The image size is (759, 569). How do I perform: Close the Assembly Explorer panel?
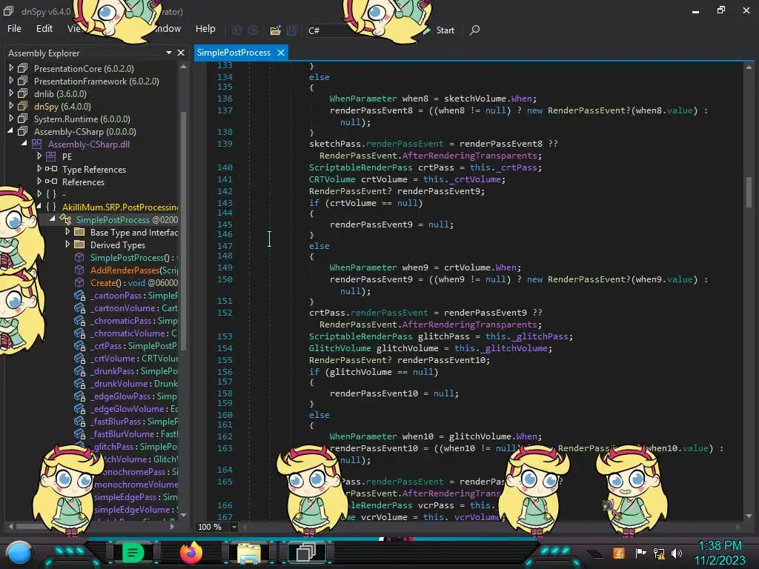tap(181, 53)
